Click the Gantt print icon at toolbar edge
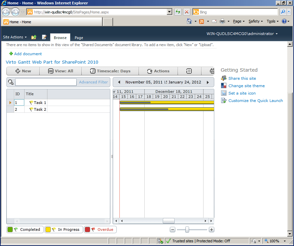The image size is (294, 246). click(x=212, y=71)
